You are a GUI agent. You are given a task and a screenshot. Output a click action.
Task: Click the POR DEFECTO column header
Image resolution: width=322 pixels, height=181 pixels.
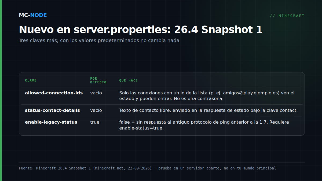tap(98, 80)
